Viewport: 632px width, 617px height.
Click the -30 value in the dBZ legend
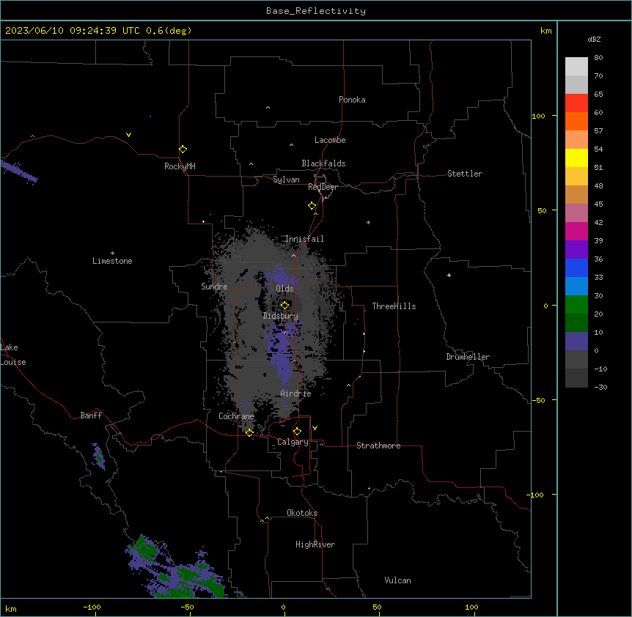pos(600,387)
